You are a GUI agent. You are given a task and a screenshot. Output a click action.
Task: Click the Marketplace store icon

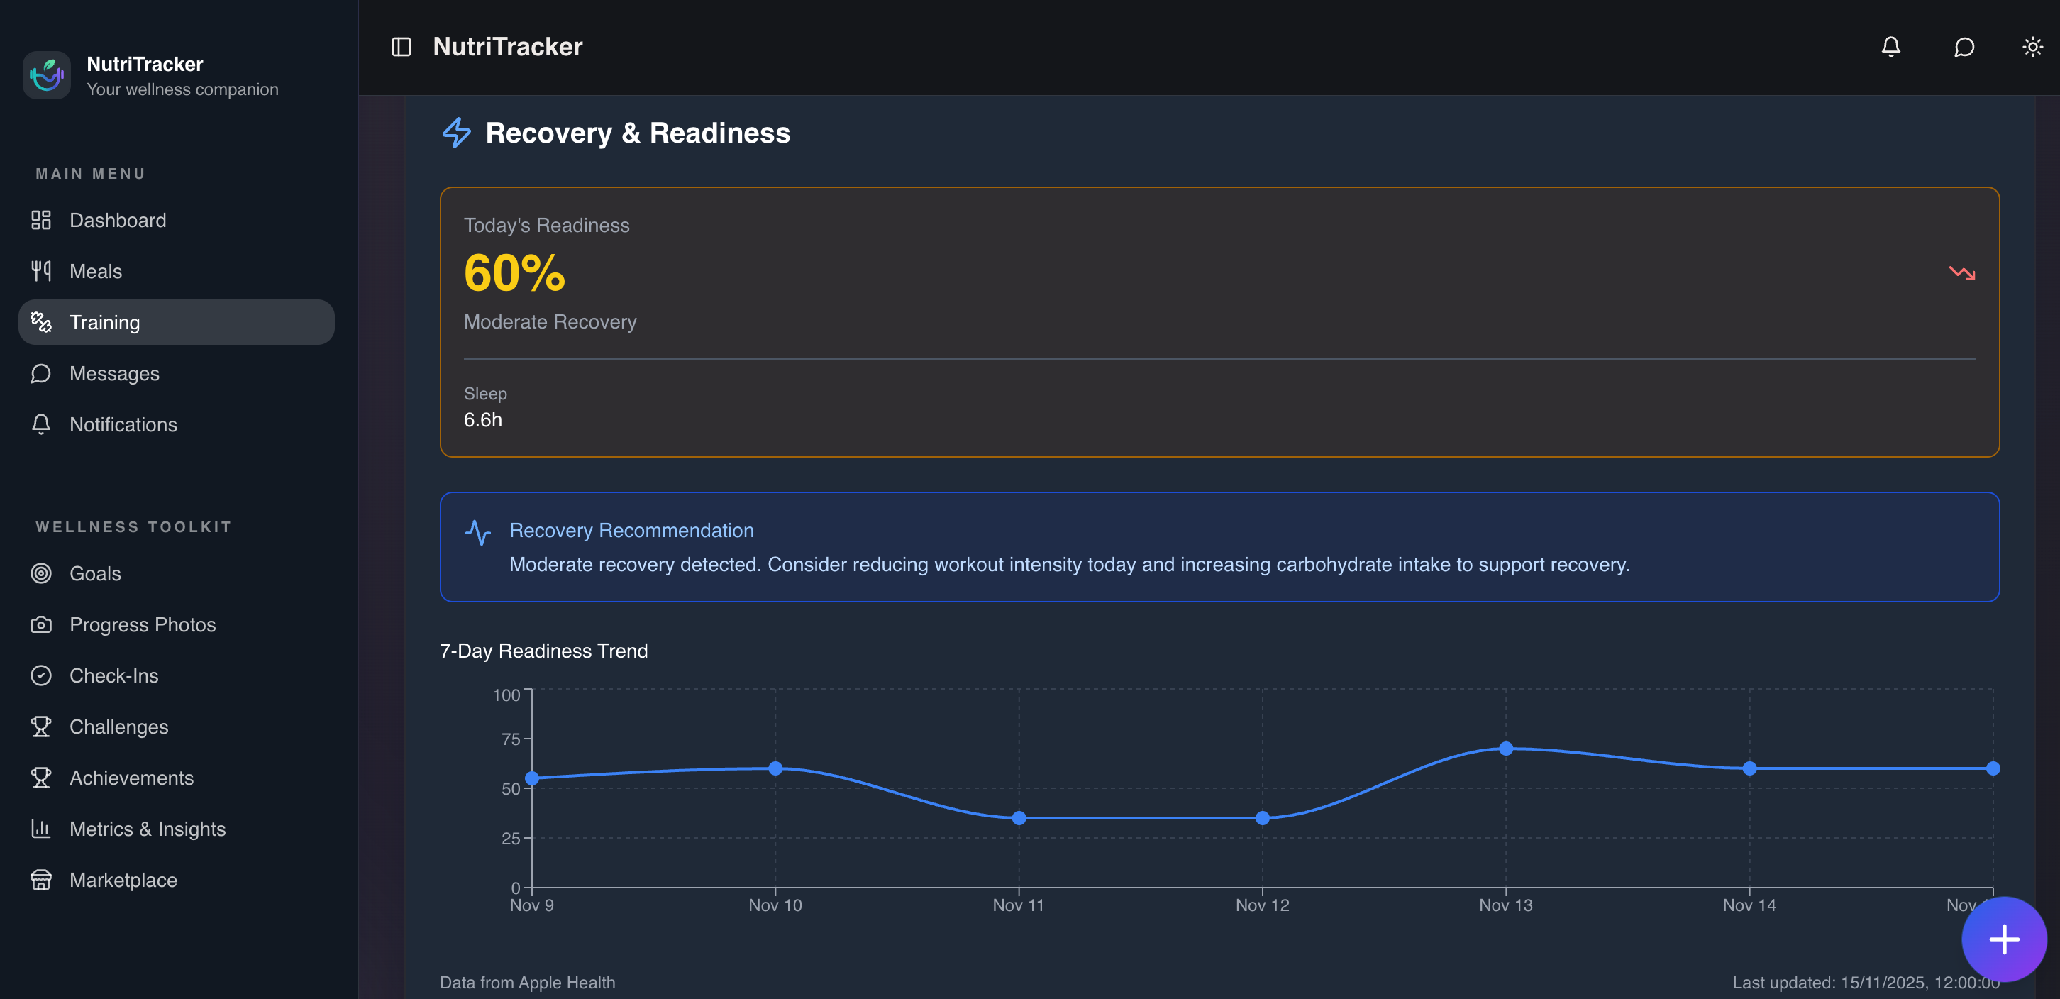pyautogui.click(x=40, y=880)
